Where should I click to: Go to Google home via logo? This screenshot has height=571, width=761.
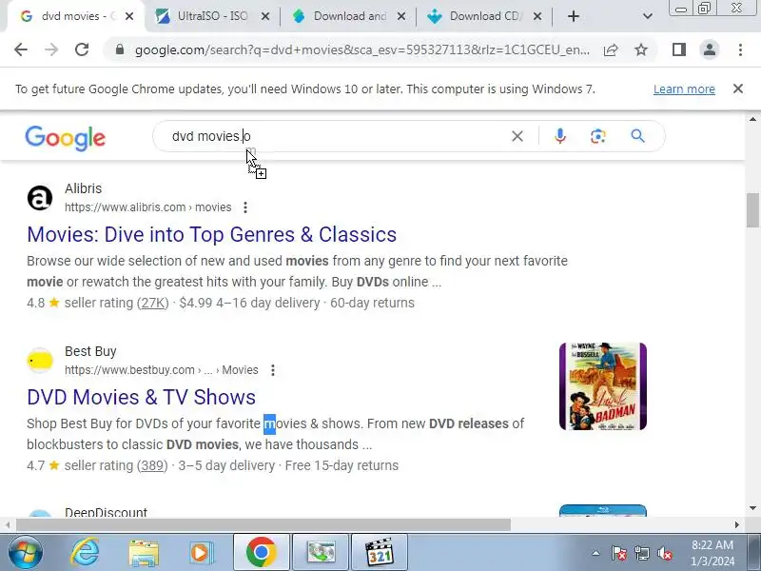pyautogui.click(x=65, y=138)
